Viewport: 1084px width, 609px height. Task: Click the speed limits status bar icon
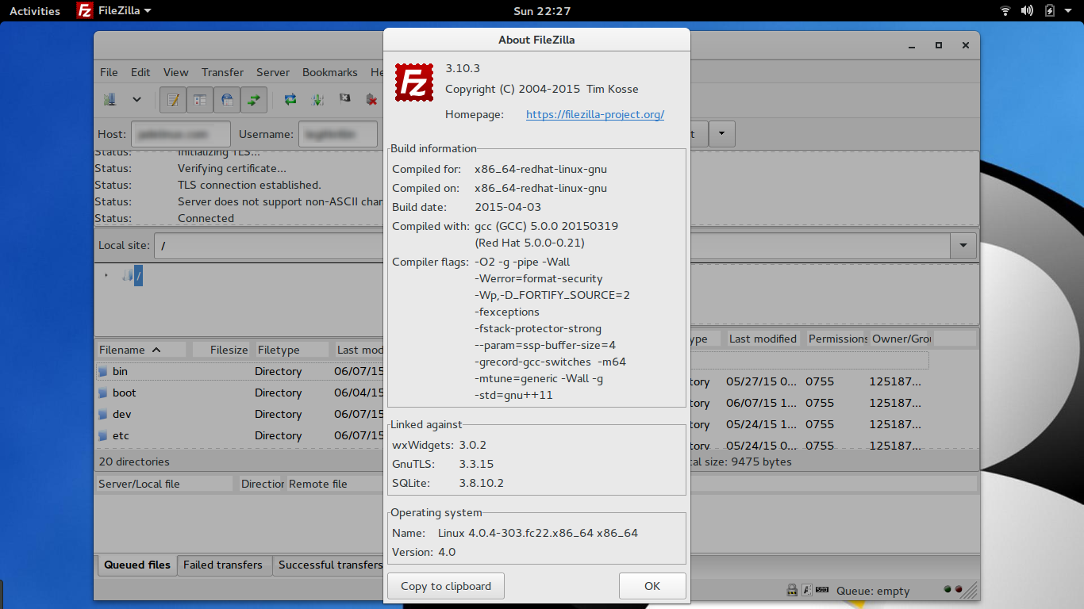tap(823, 590)
